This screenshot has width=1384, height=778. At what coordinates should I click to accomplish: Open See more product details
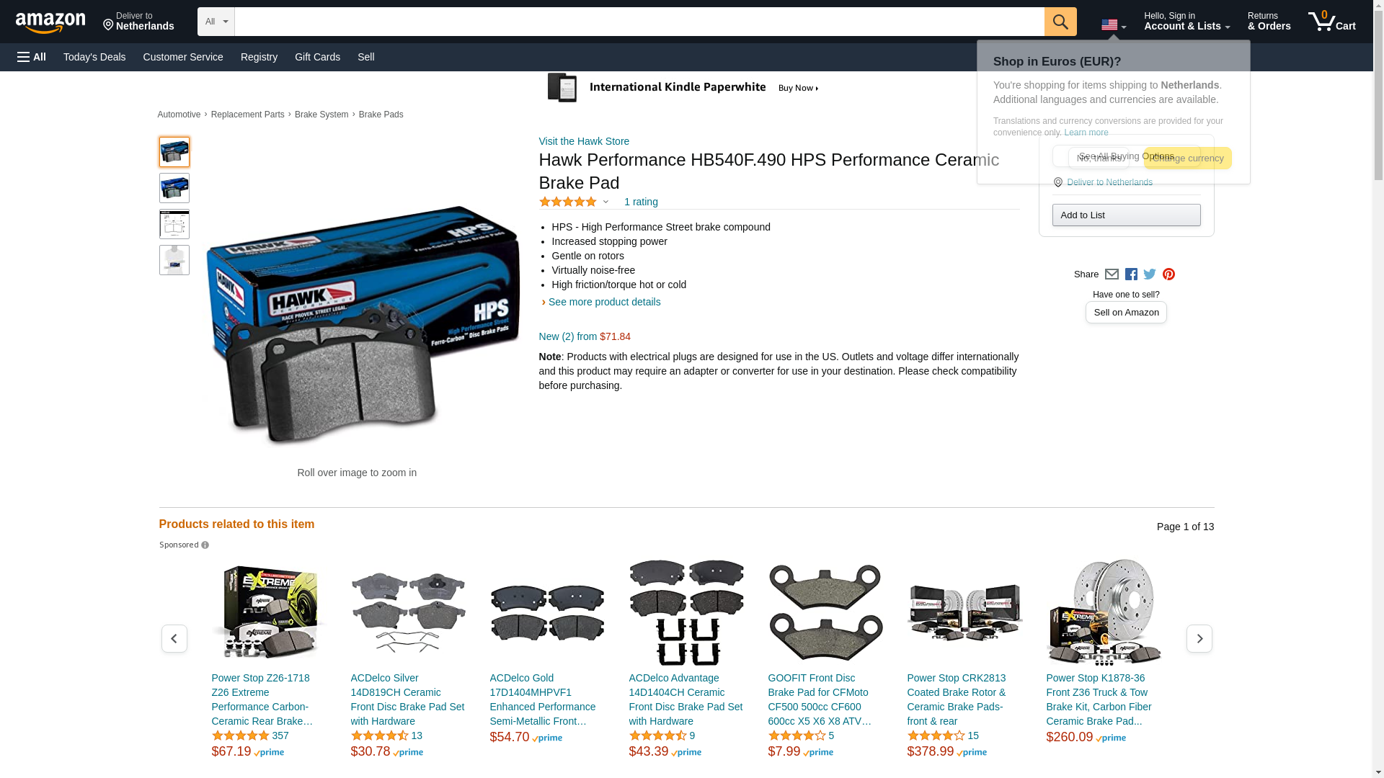tap(604, 302)
